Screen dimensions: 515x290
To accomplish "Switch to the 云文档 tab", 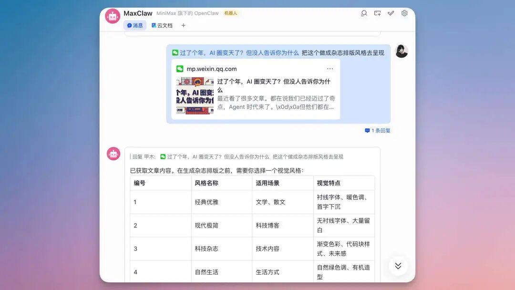I will [x=162, y=25].
